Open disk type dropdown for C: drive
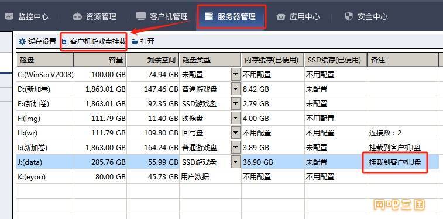 (x=236, y=75)
